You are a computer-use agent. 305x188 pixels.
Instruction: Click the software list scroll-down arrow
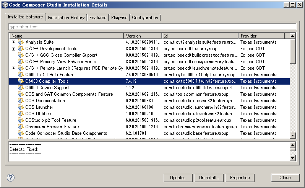click(x=292, y=136)
